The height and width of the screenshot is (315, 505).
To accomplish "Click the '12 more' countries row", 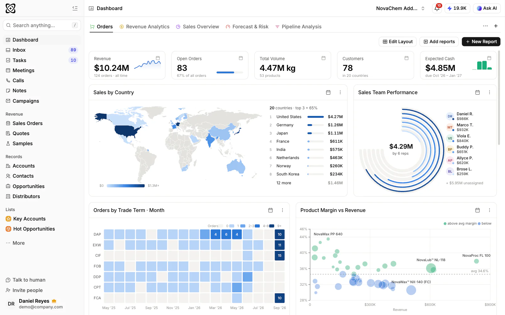I will click(306, 183).
